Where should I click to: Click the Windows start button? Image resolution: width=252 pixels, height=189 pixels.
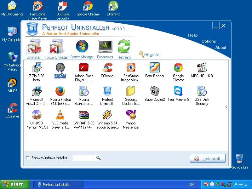coord(15,184)
